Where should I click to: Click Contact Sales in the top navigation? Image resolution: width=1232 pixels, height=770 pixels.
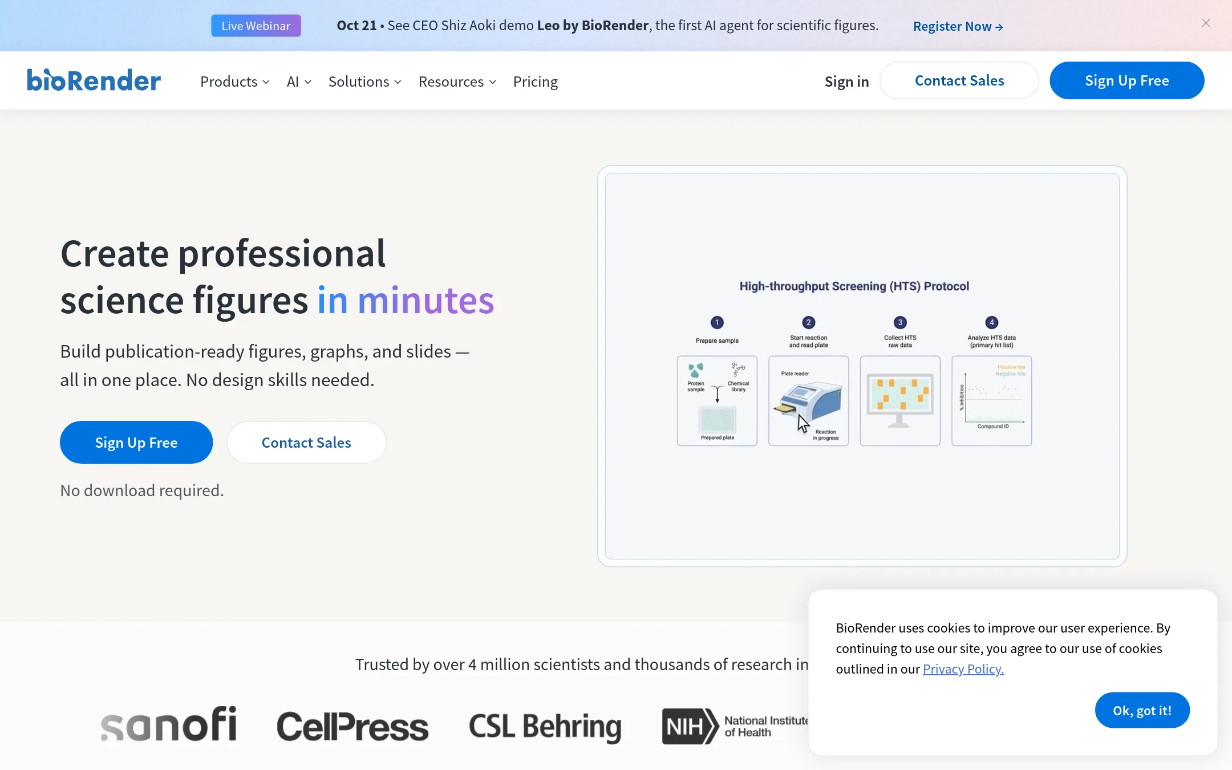(959, 80)
